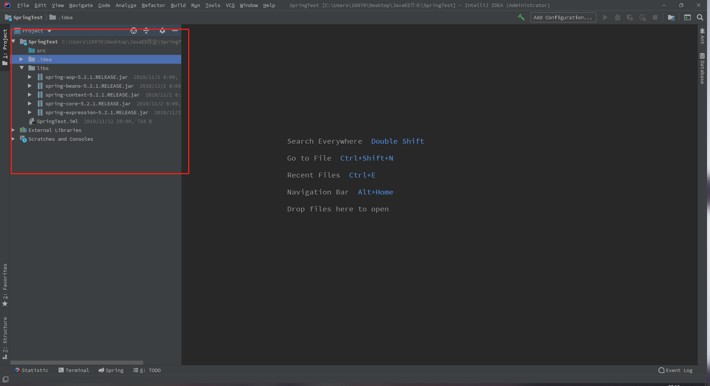Image resolution: width=710 pixels, height=386 pixels.
Task: Hide the Project tool window
Action: [x=175, y=31]
